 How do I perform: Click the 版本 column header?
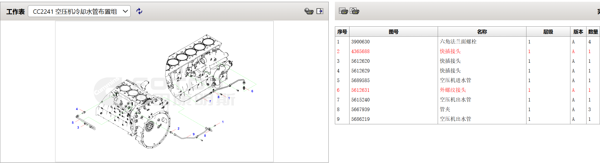578,32
